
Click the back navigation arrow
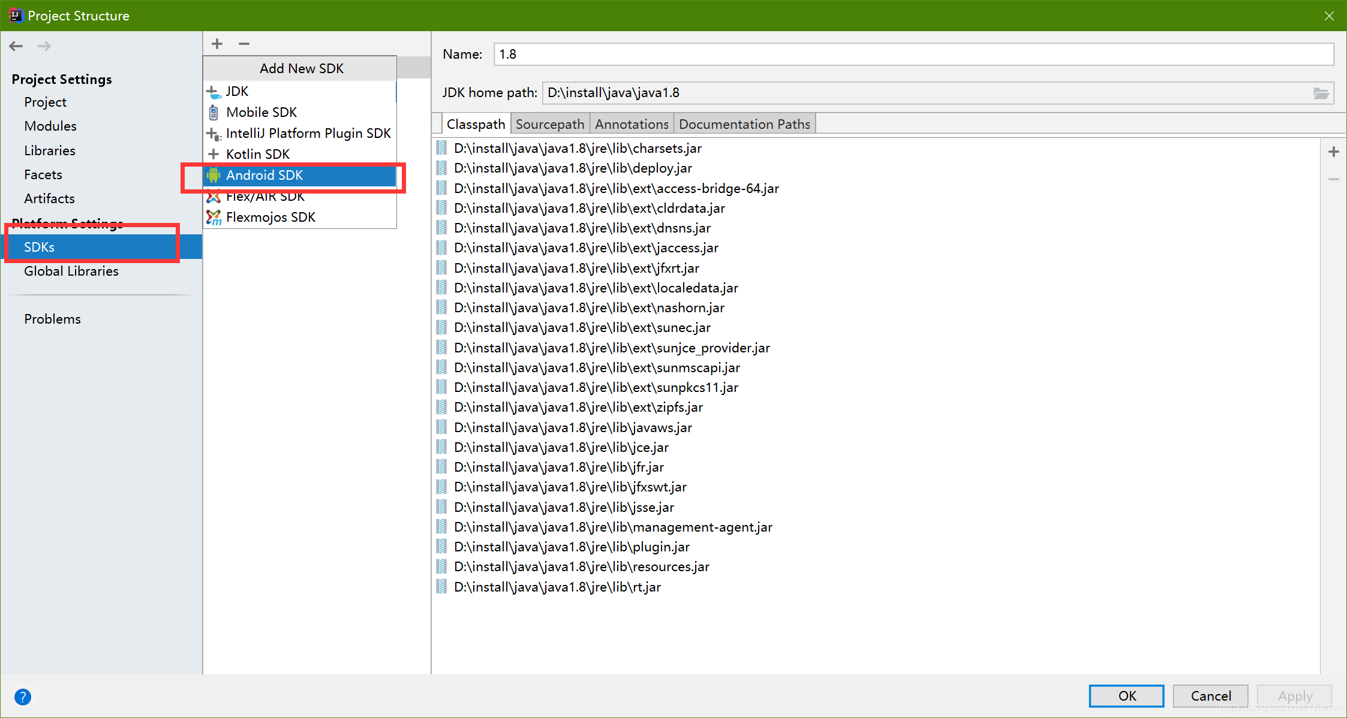pos(16,46)
